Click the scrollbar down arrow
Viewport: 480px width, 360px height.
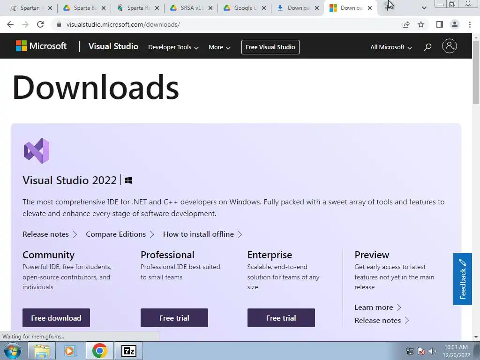coord(476,337)
